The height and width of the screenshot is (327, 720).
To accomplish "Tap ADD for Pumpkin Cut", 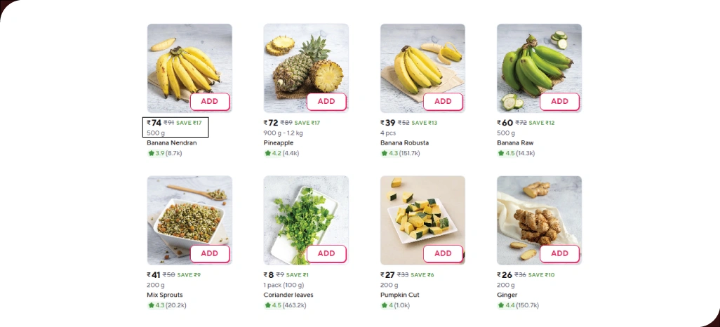I will (x=443, y=253).
